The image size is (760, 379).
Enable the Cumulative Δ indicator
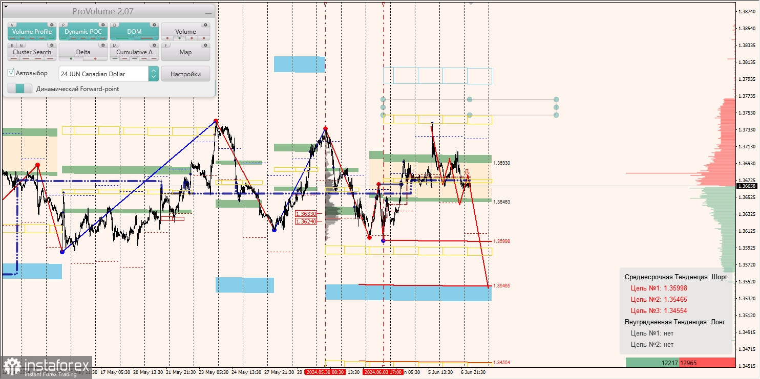pos(134,52)
